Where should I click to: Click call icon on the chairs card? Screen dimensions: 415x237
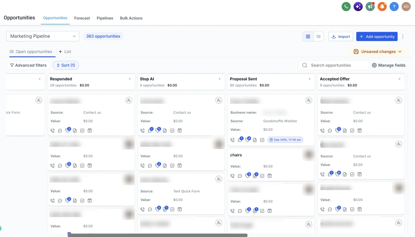[232, 176]
